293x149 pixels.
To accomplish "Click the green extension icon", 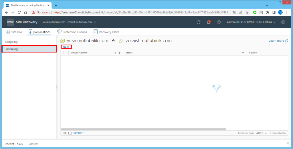I will point(255,13).
